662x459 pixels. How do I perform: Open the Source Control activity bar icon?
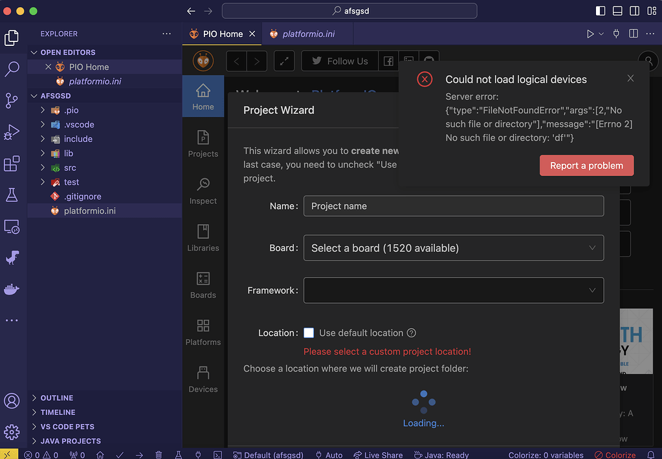click(x=12, y=100)
